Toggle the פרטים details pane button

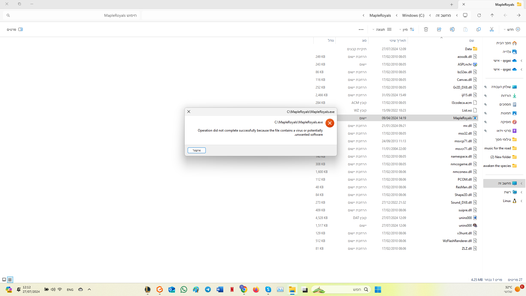point(15,29)
